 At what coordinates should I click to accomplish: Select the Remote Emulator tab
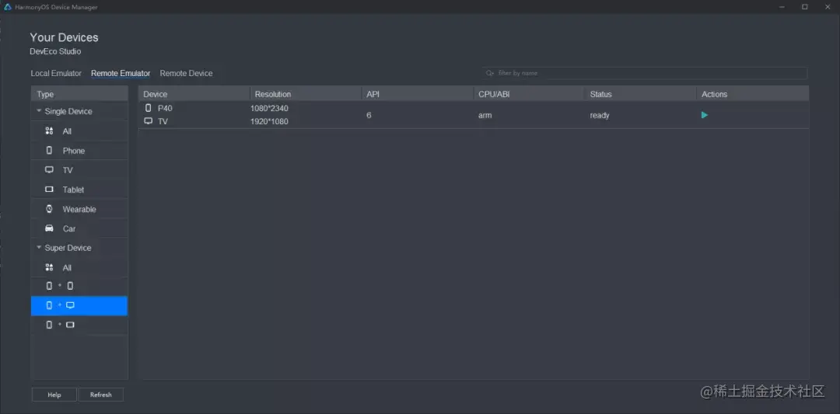(x=121, y=73)
